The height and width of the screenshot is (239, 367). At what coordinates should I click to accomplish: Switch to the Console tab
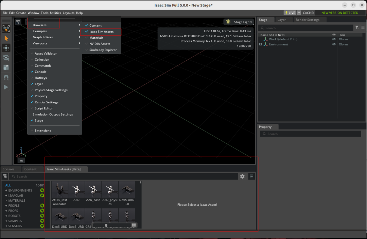8,169
